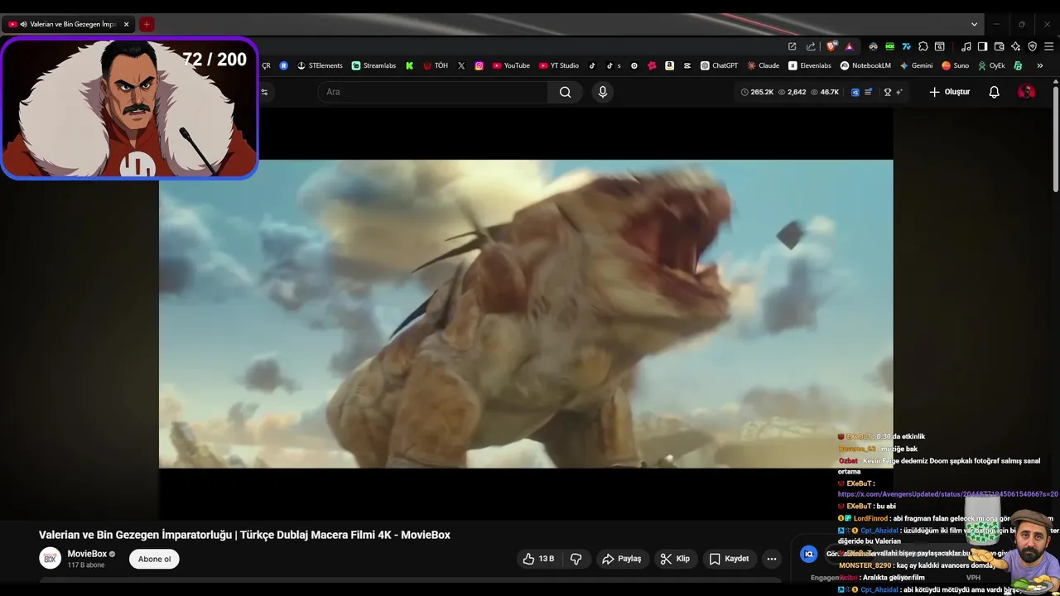Open the YouTube account avatar menu

[x=1026, y=92]
